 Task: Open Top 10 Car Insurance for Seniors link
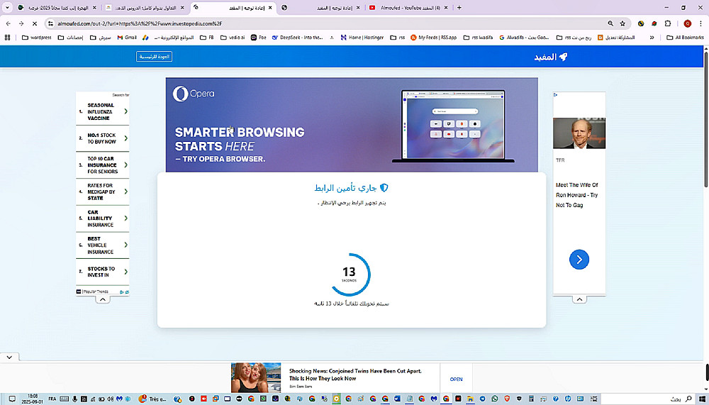tap(103, 165)
